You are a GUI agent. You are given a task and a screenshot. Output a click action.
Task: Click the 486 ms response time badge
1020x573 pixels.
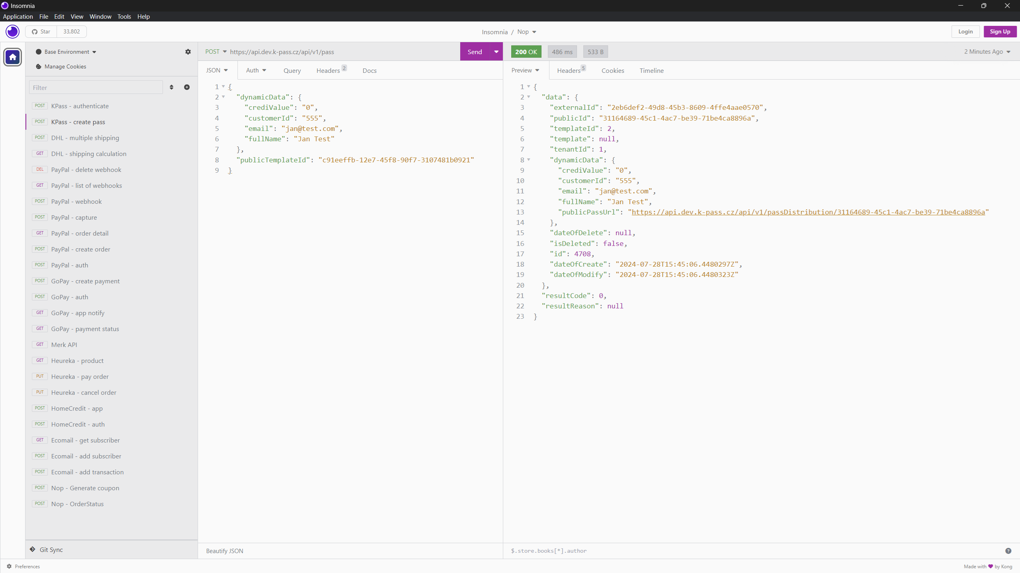coord(562,52)
